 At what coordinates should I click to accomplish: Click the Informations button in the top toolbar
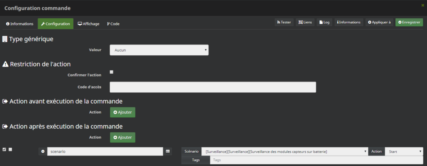(349, 22)
